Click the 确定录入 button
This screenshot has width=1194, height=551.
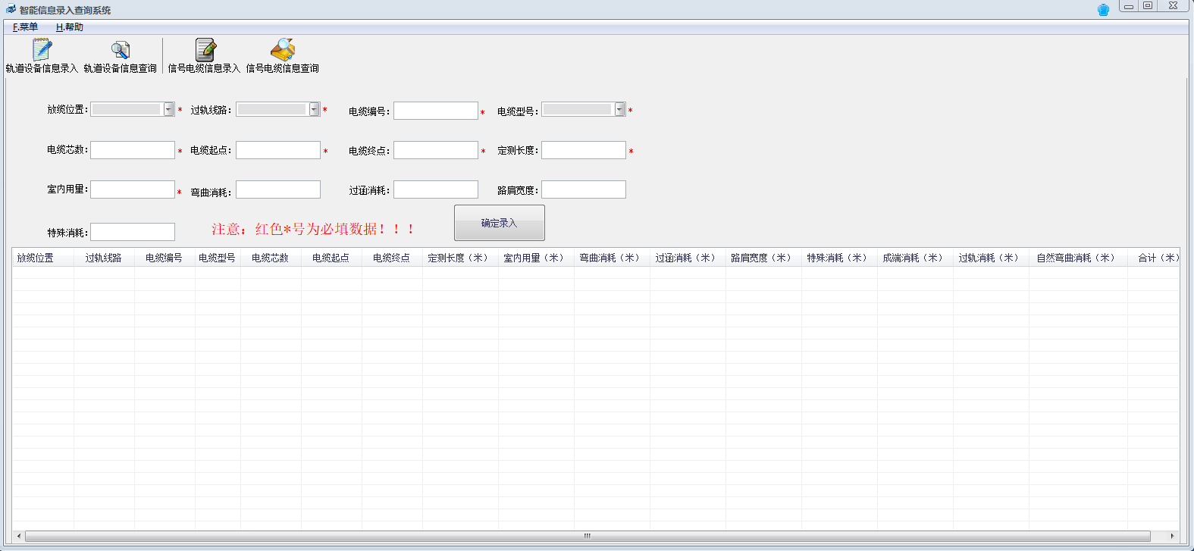click(499, 223)
